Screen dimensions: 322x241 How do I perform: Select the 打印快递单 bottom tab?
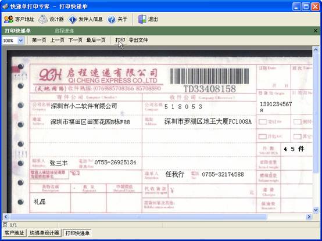(77, 233)
